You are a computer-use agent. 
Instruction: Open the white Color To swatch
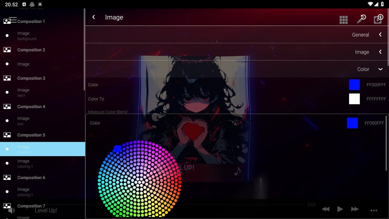[x=354, y=99]
